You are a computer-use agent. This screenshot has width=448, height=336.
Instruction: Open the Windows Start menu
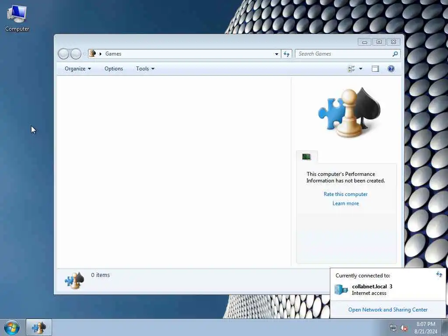point(12,327)
